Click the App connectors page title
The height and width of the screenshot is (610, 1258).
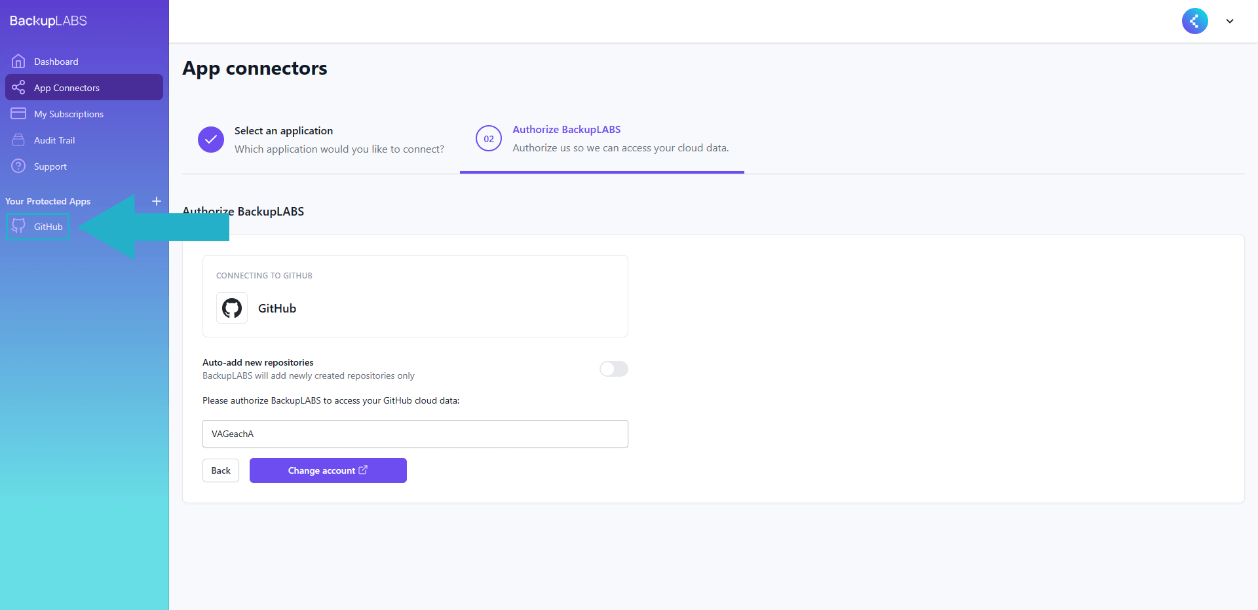click(x=255, y=68)
